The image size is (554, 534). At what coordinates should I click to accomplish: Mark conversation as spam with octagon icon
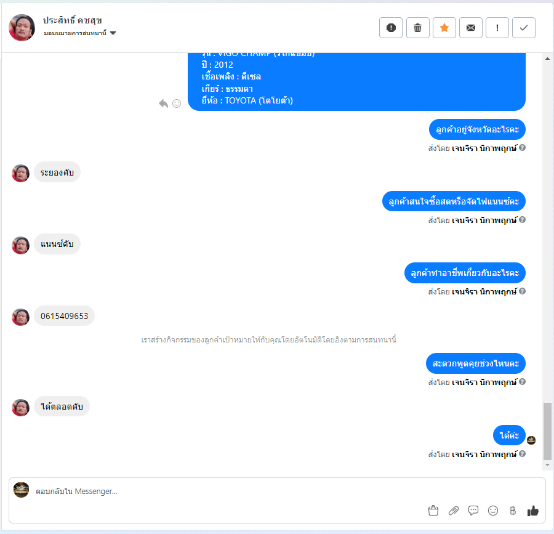pos(391,28)
